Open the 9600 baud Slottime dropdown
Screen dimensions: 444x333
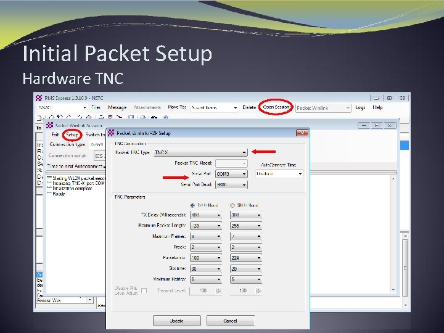[x=259, y=269]
